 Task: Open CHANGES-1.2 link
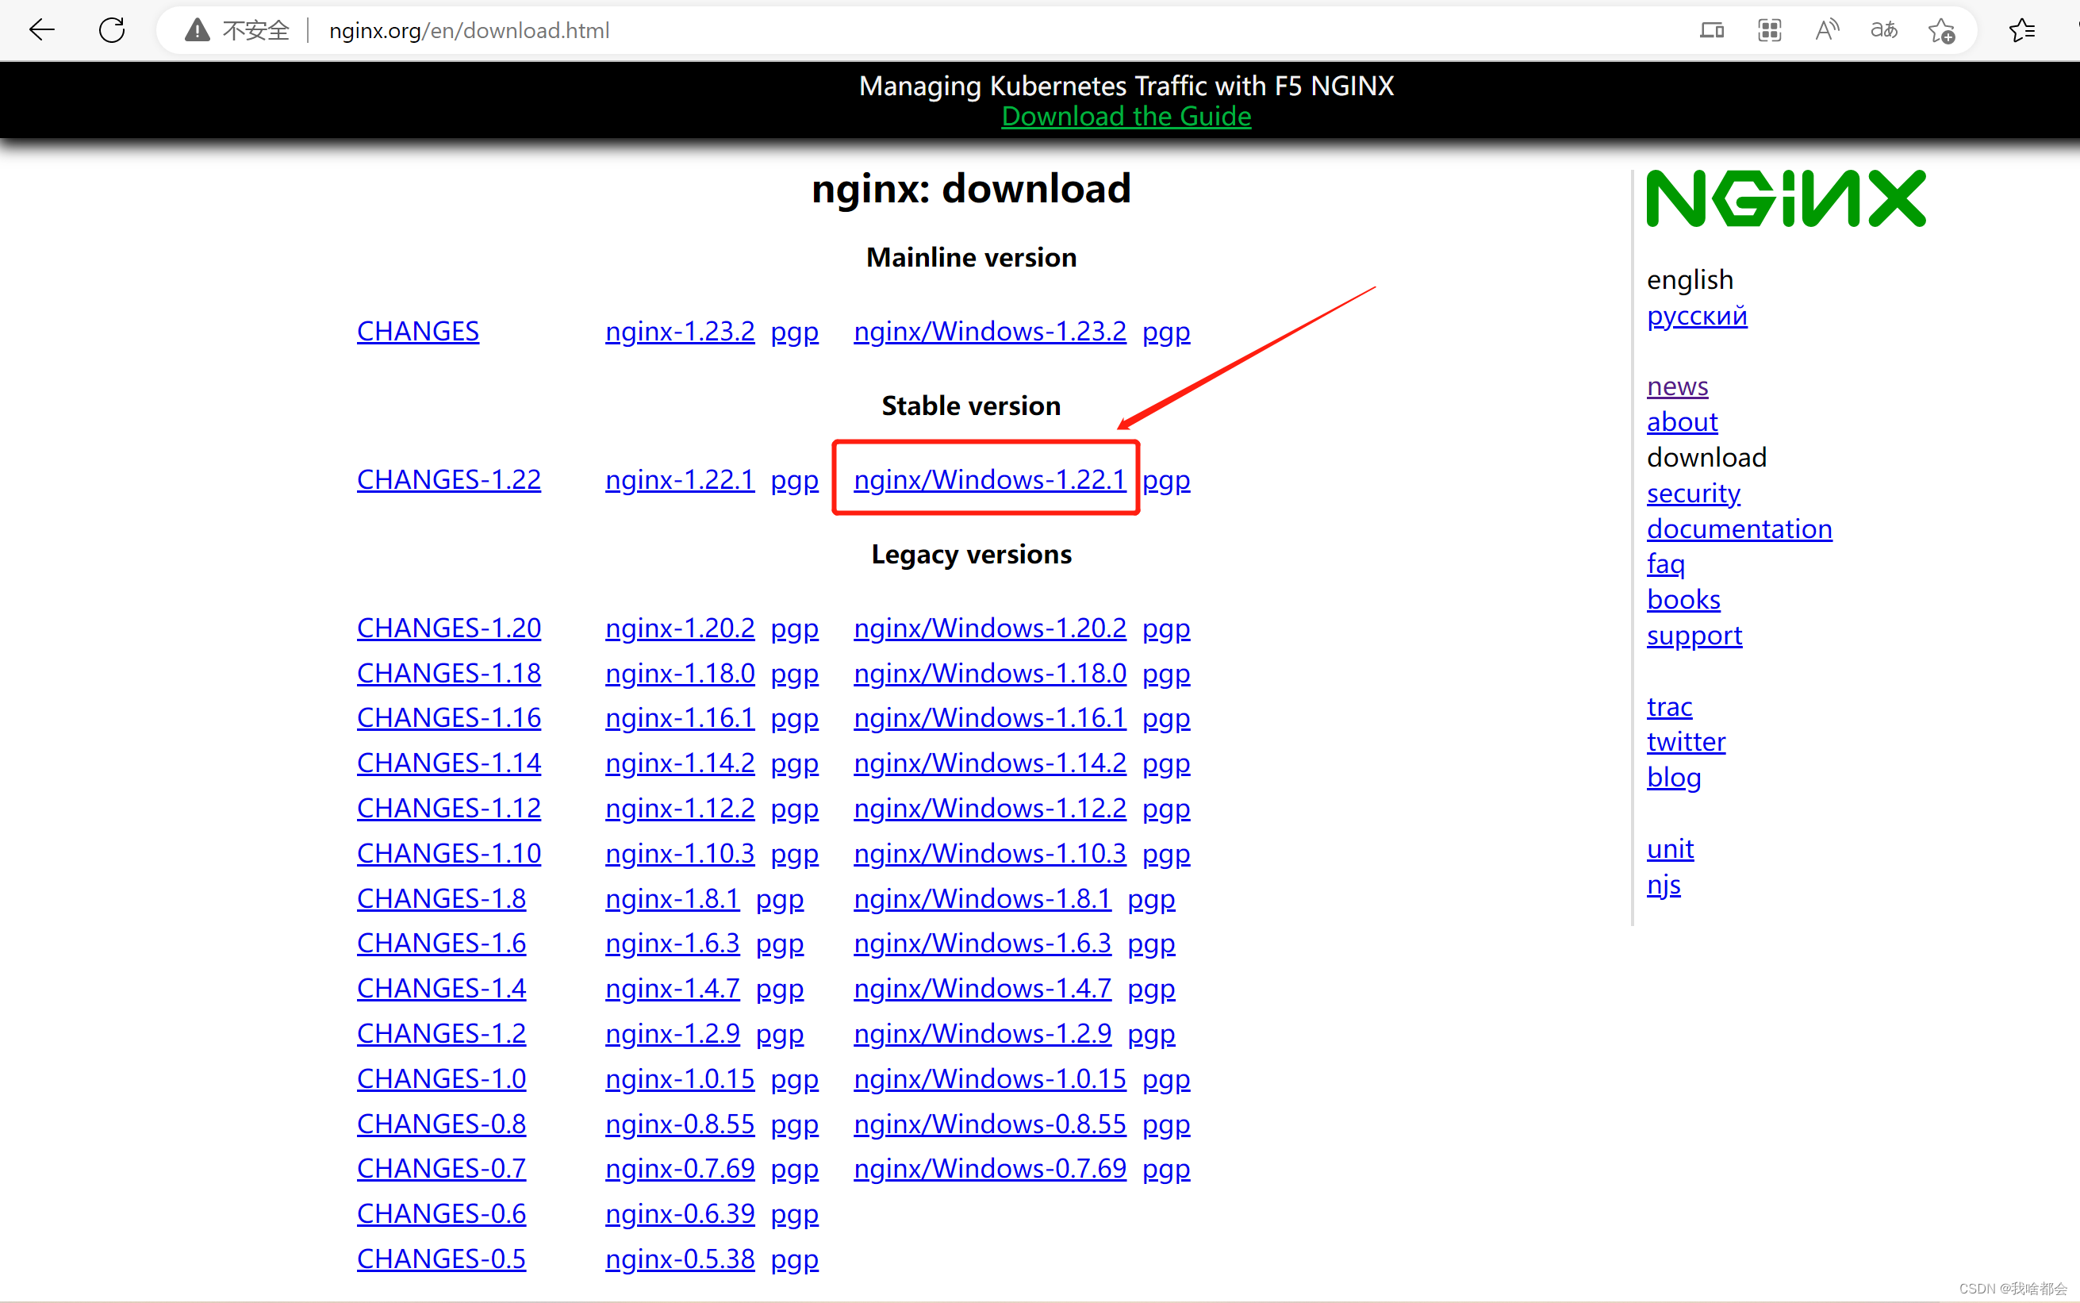tap(441, 1033)
